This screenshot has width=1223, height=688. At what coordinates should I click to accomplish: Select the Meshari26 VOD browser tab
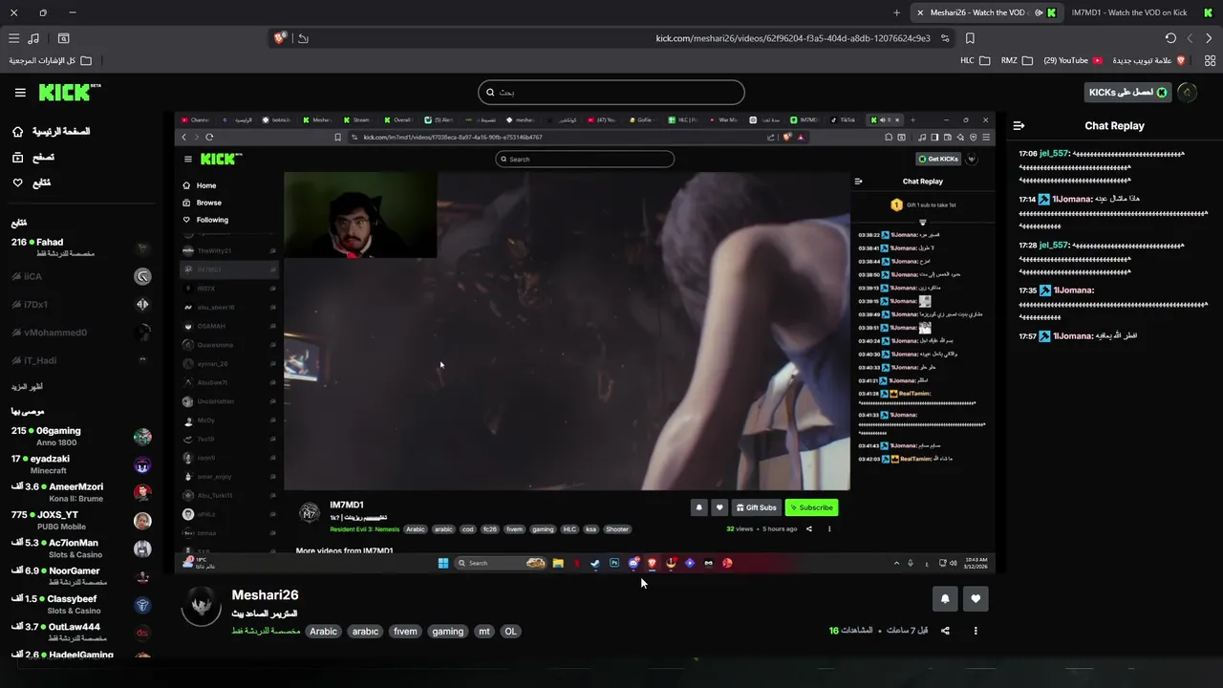click(x=984, y=12)
